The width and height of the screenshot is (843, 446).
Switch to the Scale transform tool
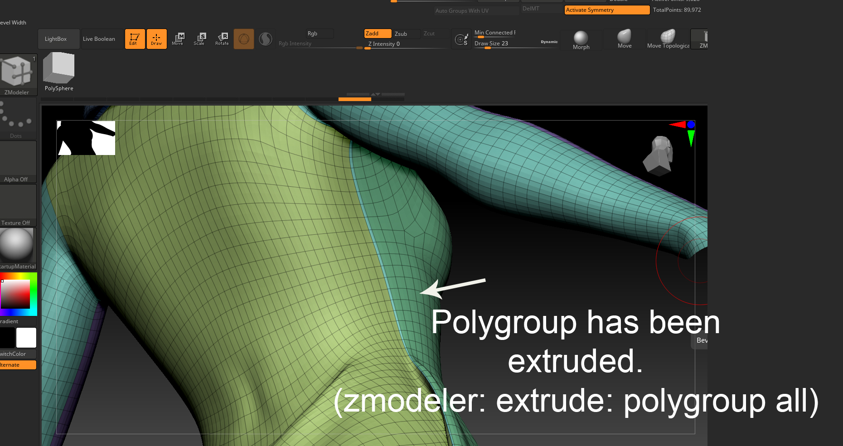[199, 39]
